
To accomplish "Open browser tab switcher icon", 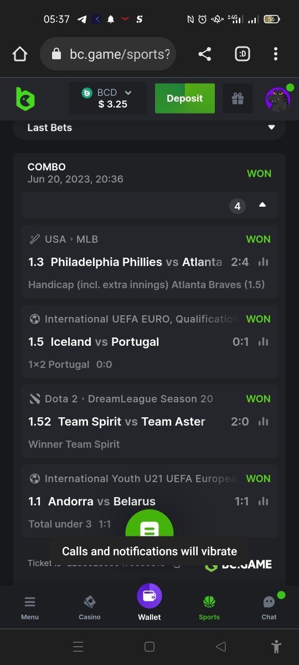I will [242, 54].
